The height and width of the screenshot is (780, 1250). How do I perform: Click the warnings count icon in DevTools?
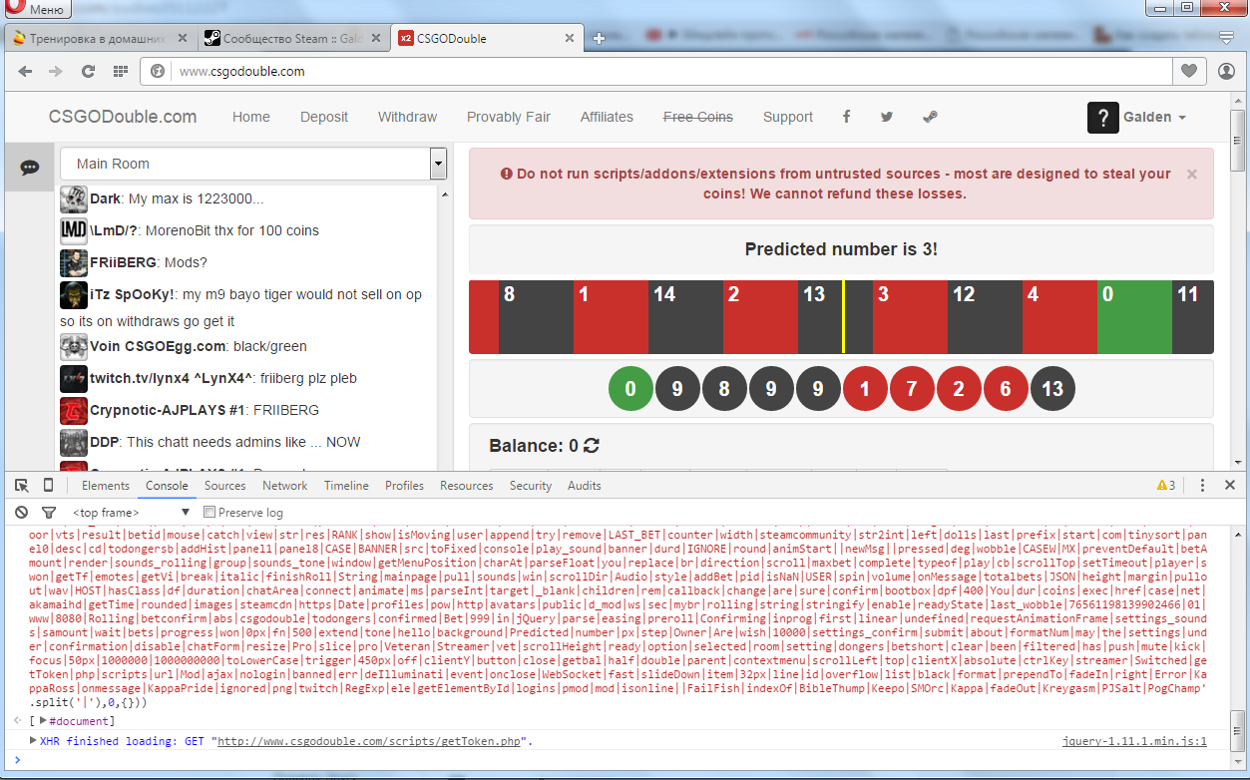(x=1165, y=486)
